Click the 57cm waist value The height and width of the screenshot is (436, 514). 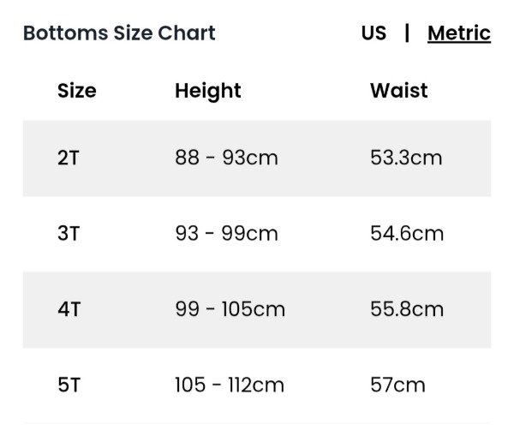coord(397,385)
